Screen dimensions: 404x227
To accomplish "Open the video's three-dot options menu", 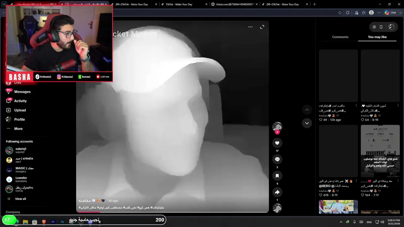I will tap(250, 27).
